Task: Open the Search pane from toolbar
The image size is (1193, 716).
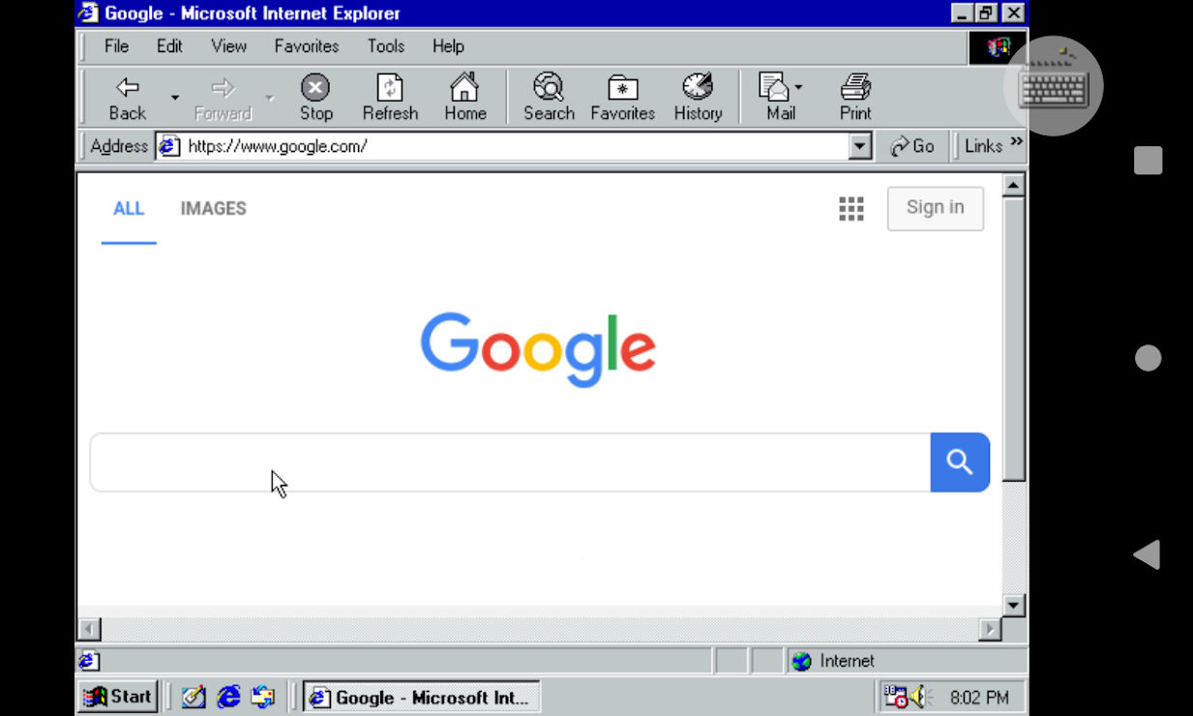Action: tap(549, 89)
